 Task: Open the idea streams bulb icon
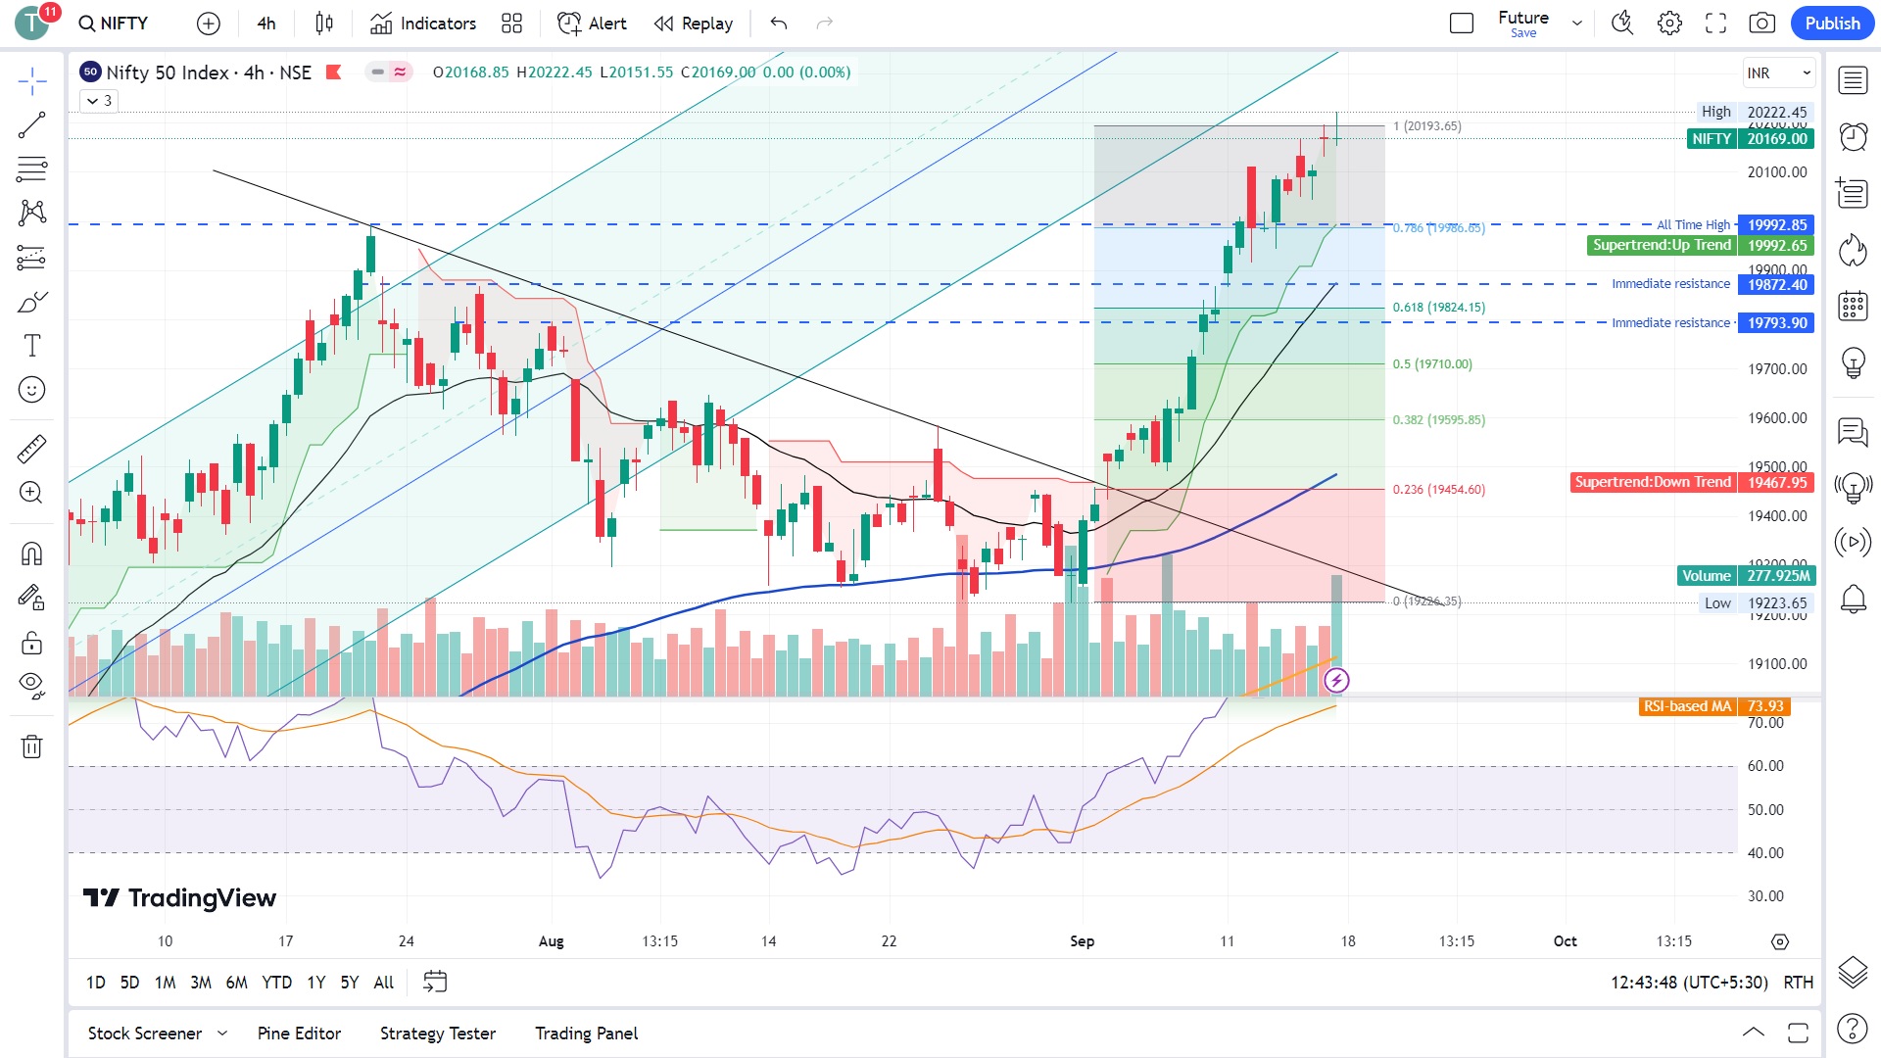(x=1853, y=487)
